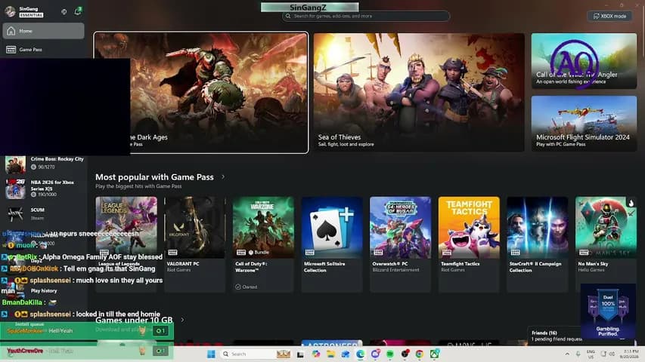Open the ENG US language switcher
The height and width of the screenshot is (362, 645).
(x=591, y=354)
